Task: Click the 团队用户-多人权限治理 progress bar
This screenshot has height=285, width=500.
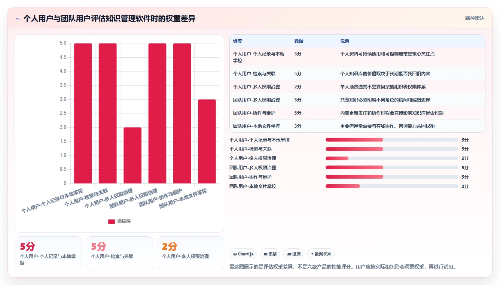Action: 392,168
